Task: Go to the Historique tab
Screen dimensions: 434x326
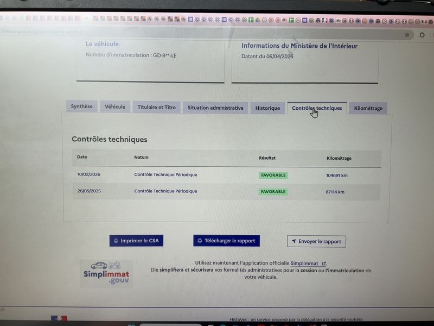Action: tap(267, 108)
